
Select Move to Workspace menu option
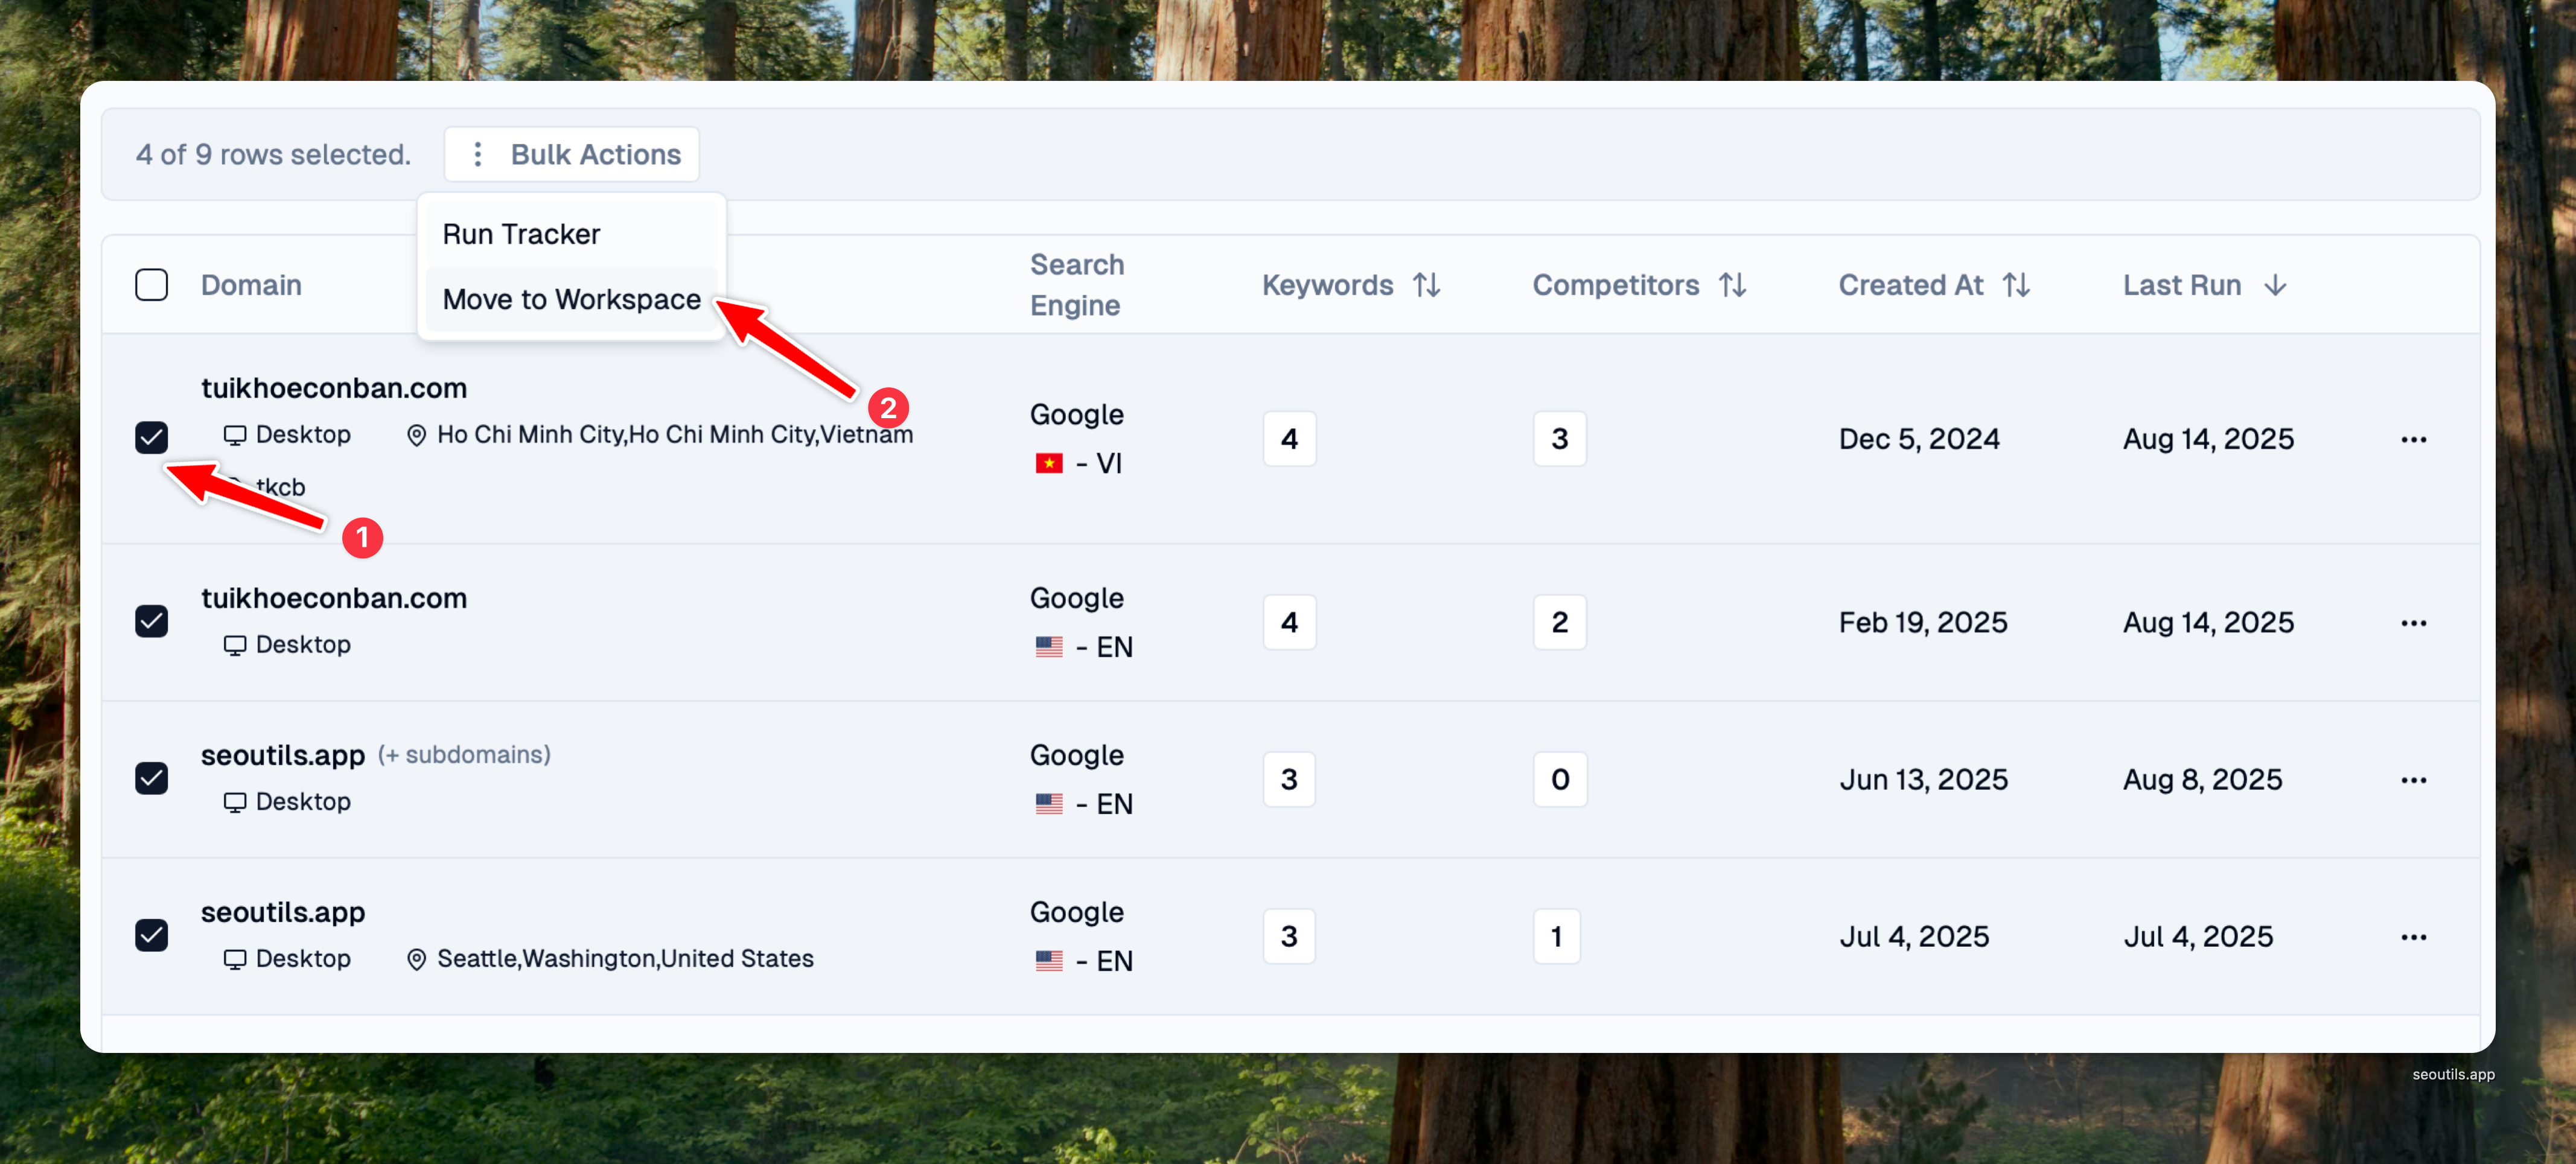[571, 299]
